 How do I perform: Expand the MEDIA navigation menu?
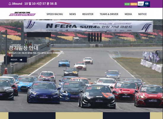(x=128, y=14)
